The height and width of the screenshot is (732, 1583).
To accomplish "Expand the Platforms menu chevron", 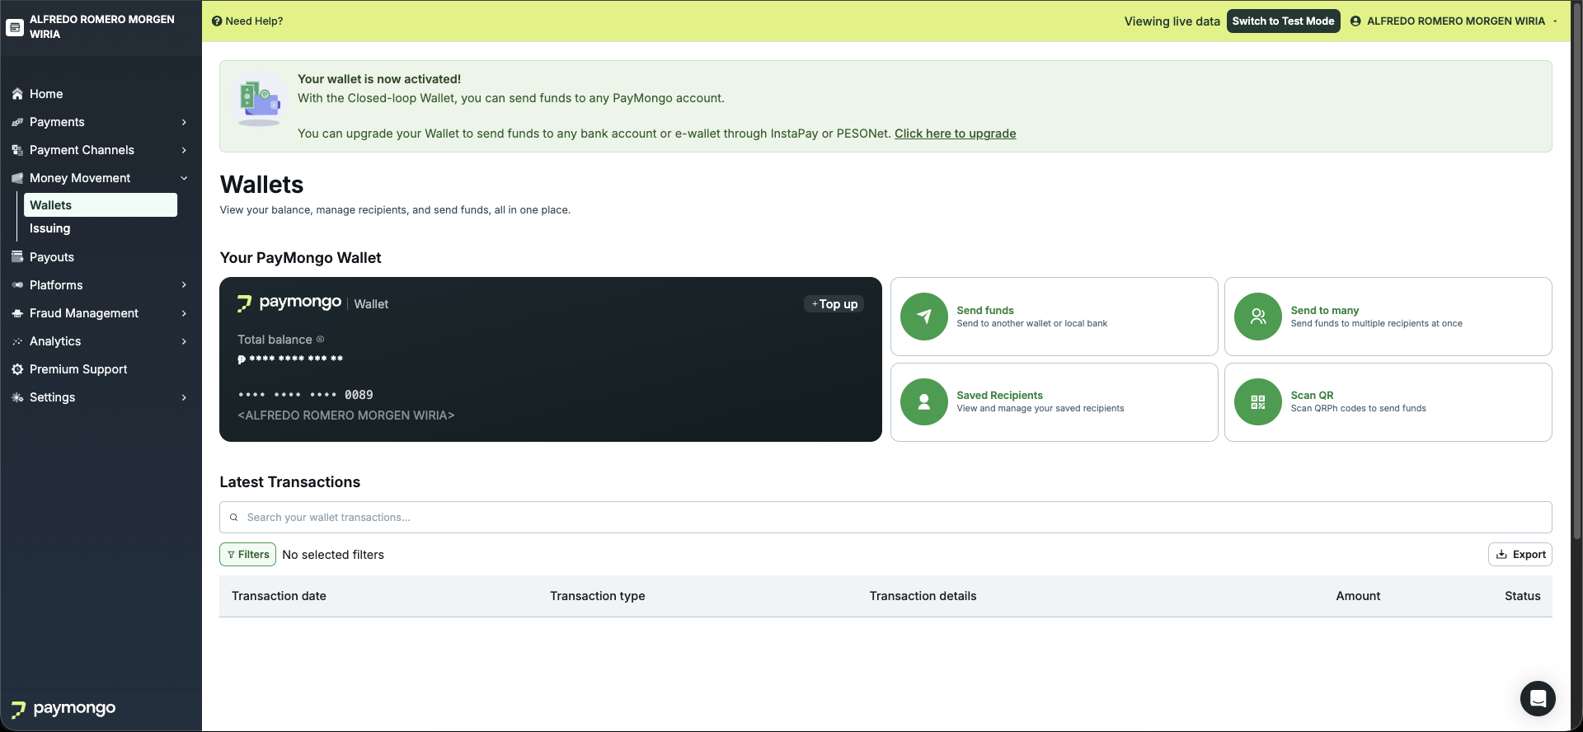I will coord(184,285).
